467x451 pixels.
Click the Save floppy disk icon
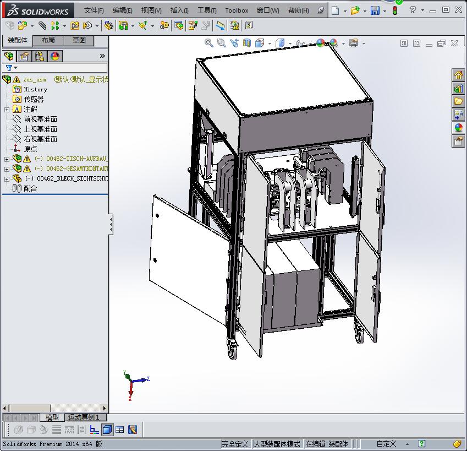pyautogui.click(x=375, y=10)
